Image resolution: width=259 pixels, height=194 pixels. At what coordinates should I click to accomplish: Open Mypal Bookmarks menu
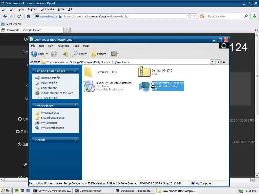click(x=47, y=9)
